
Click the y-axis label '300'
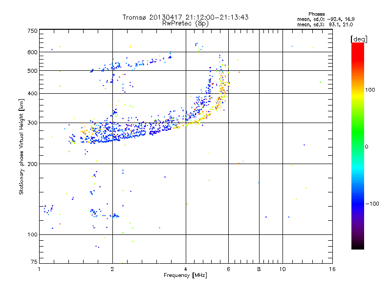click(x=32, y=123)
